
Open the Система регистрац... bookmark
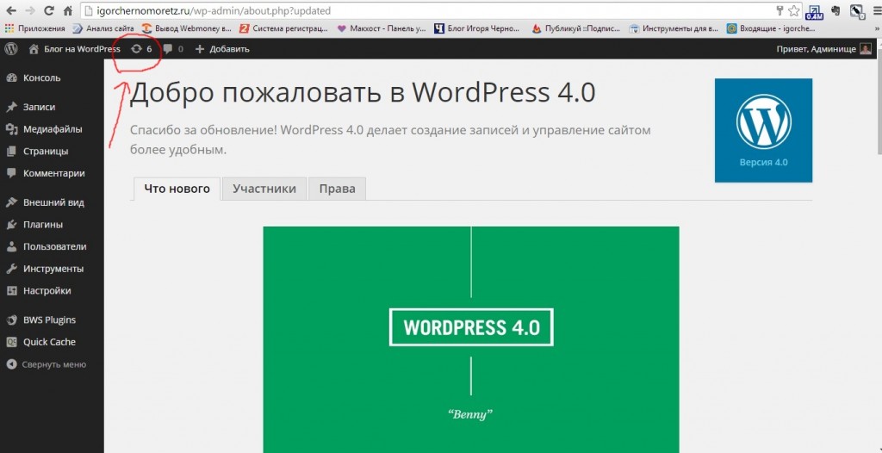pos(284,28)
